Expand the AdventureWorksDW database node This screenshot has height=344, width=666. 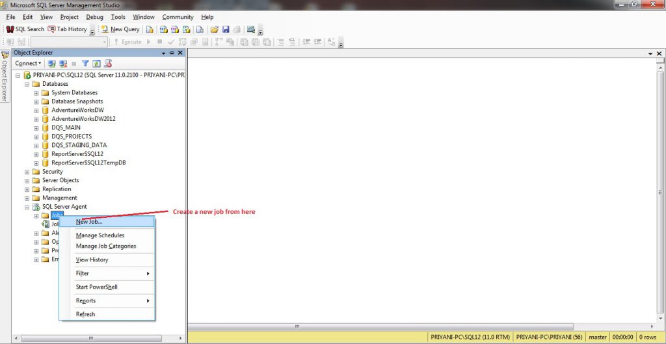pyautogui.click(x=36, y=111)
